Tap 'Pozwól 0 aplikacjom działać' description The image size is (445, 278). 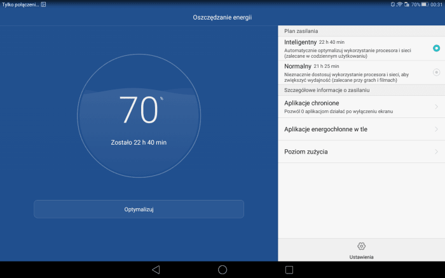coord(339,111)
